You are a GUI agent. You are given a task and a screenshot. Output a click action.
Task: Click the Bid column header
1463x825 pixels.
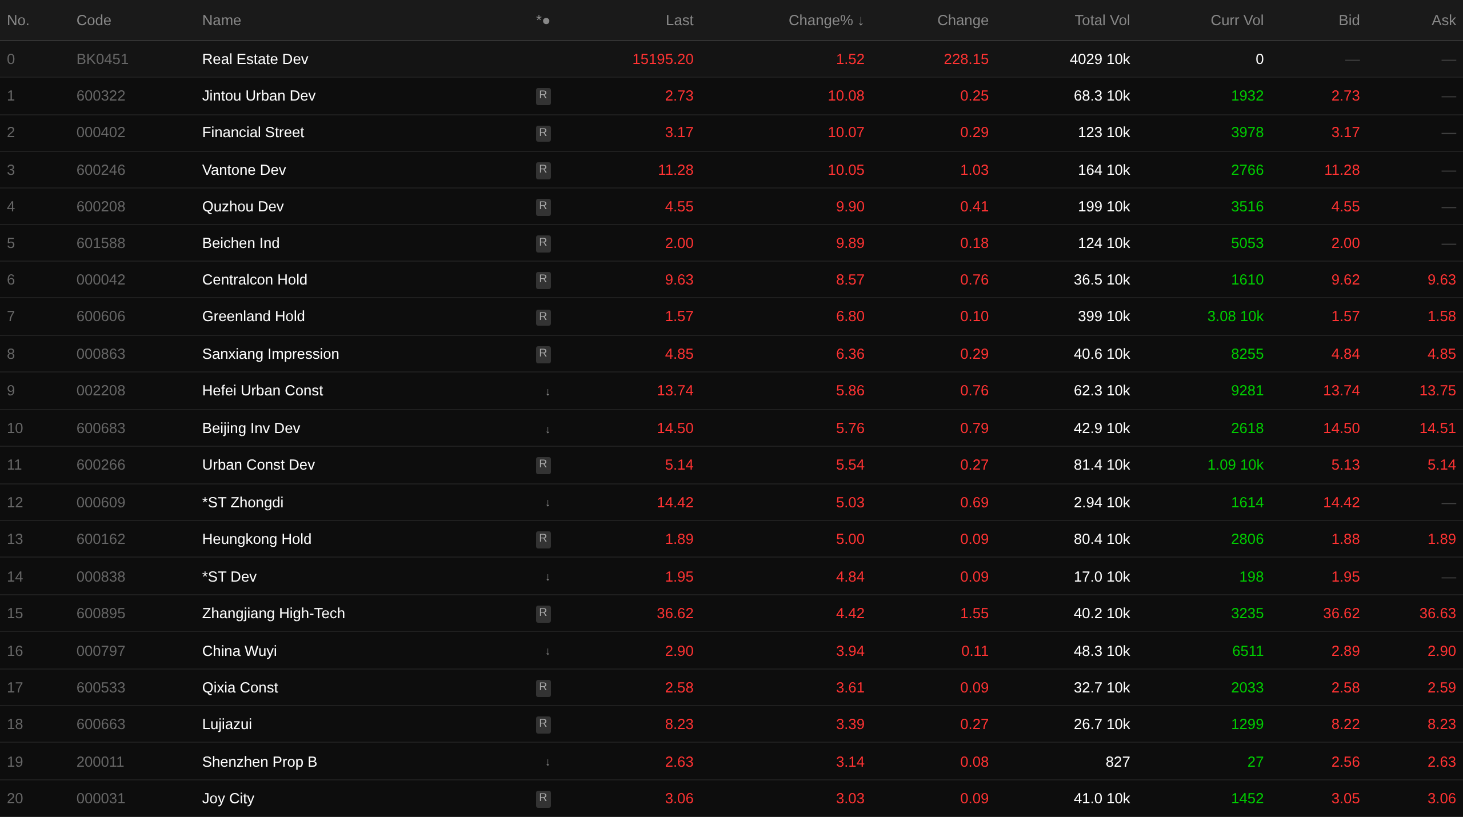click(x=1349, y=21)
